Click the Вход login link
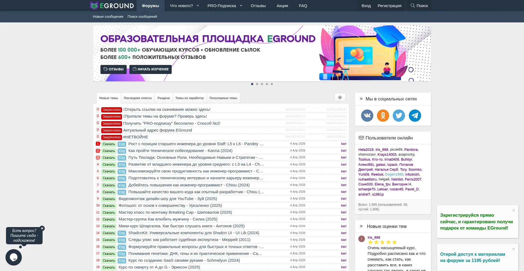Screen dimensions: 524x271 (366, 6)
